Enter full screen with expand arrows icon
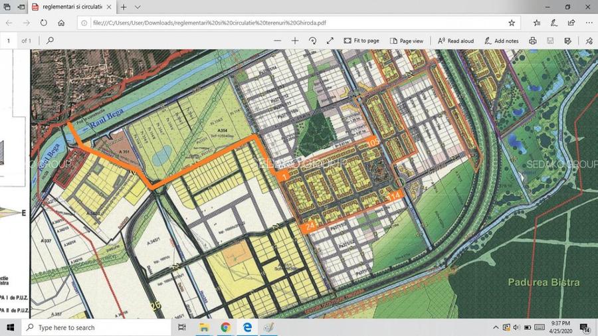This screenshot has width=598, height=336. (x=330, y=41)
